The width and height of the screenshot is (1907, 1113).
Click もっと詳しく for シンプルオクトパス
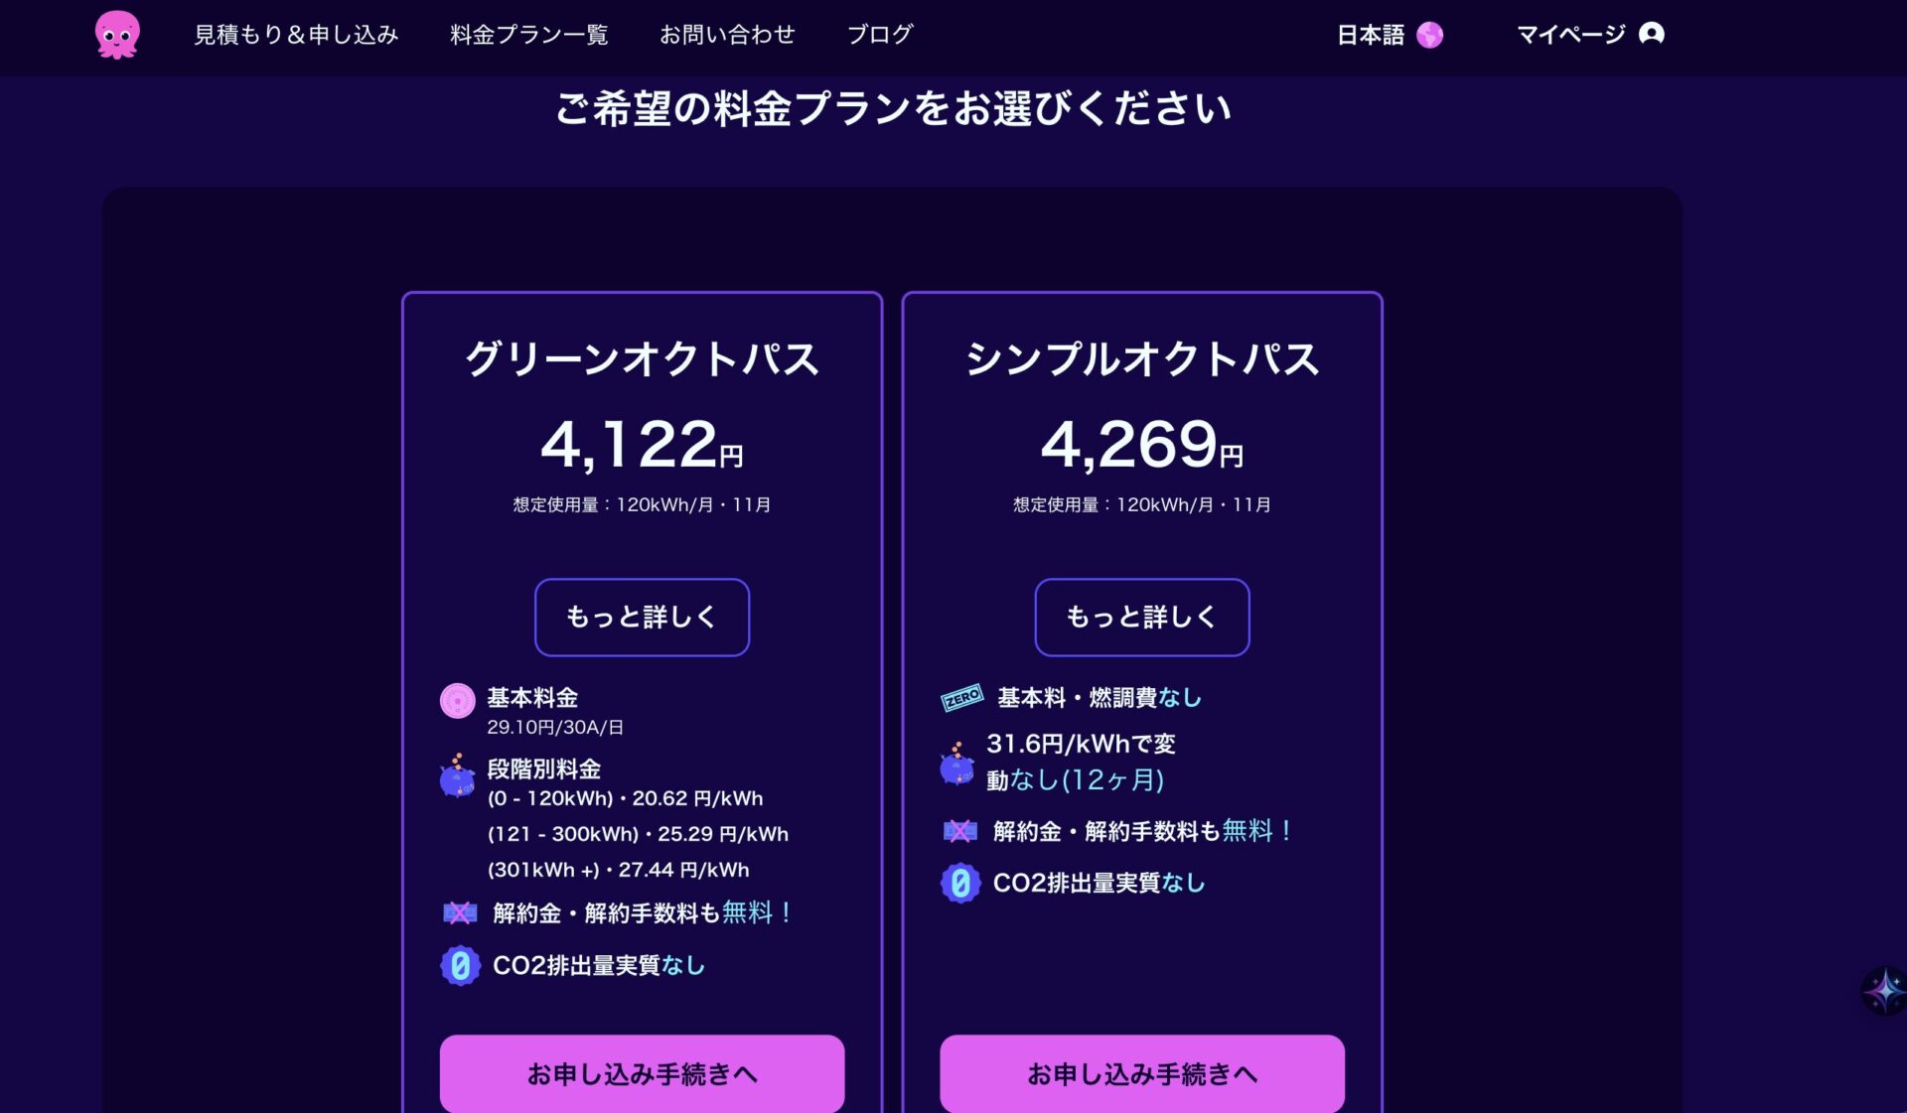coord(1141,617)
